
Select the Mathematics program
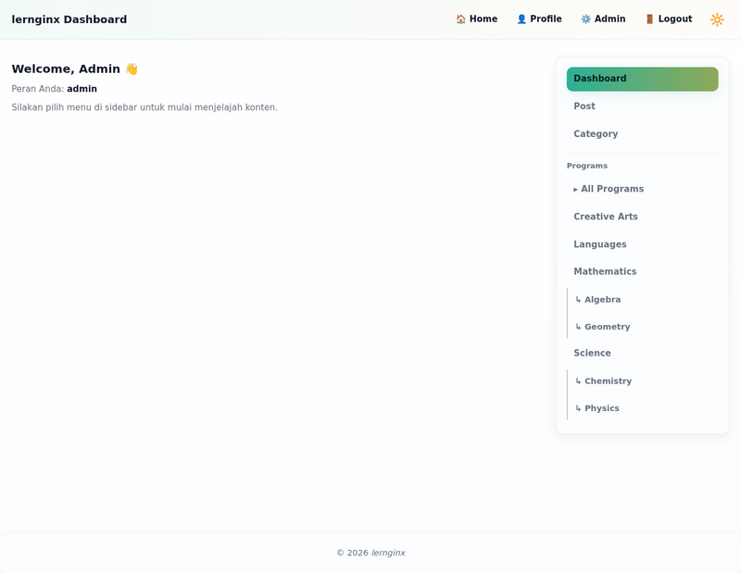click(642, 271)
